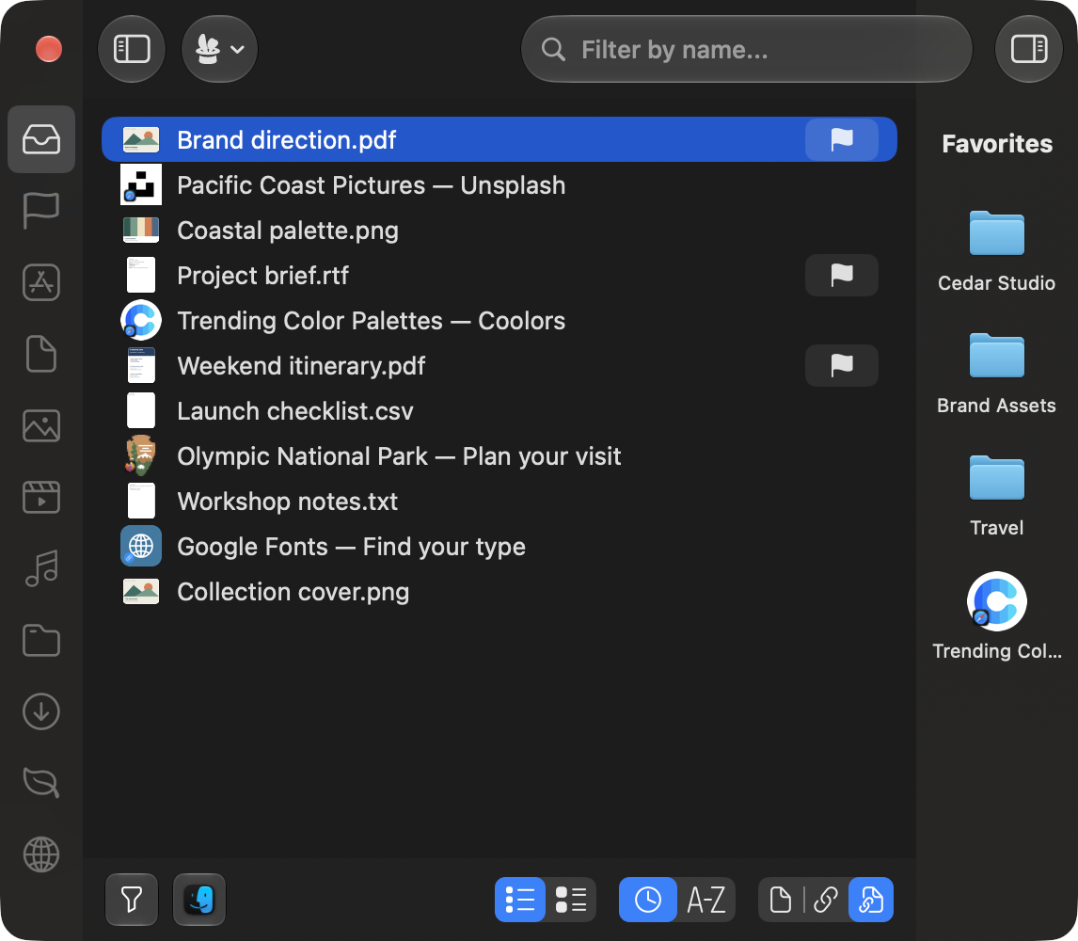Open Travel favorite folder
Image resolution: width=1078 pixels, height=941 pixels.
click(996, 497)
